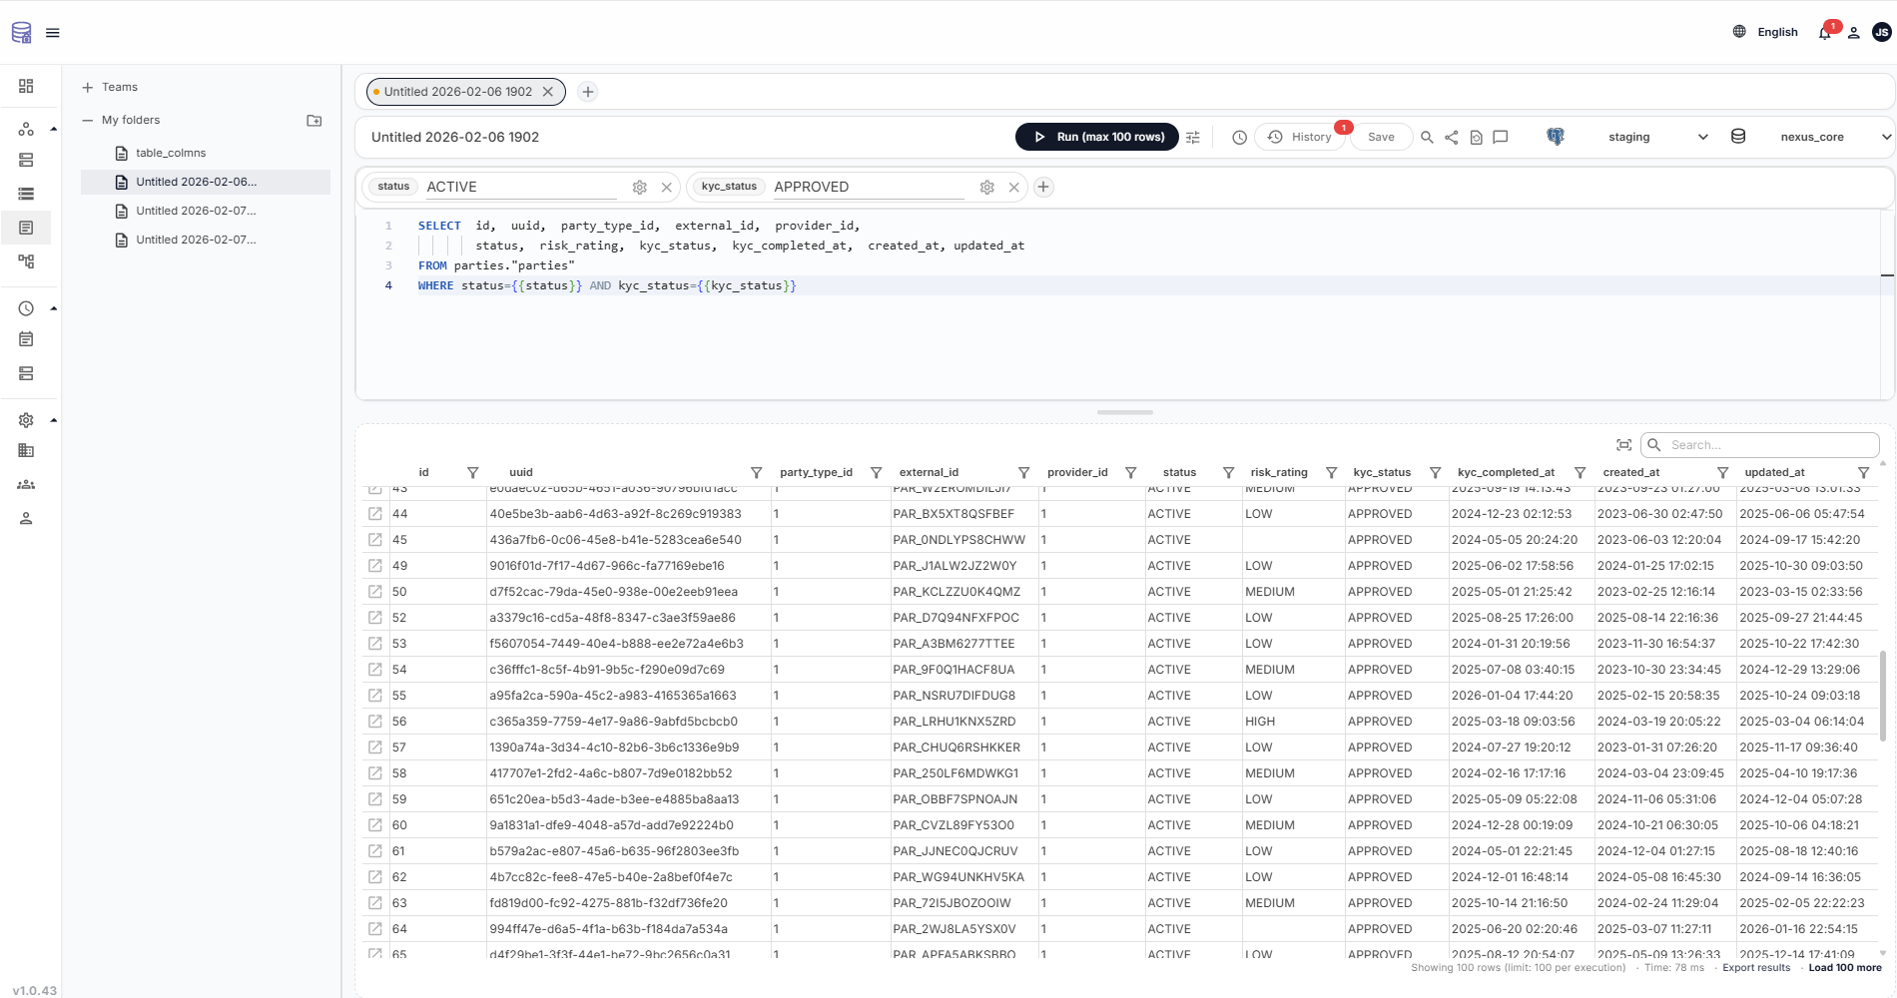The height and width of the screenshot is (998, 1897).
Task: Filter the kyc_status column with the funnel icon
Action: point(1436,472)
